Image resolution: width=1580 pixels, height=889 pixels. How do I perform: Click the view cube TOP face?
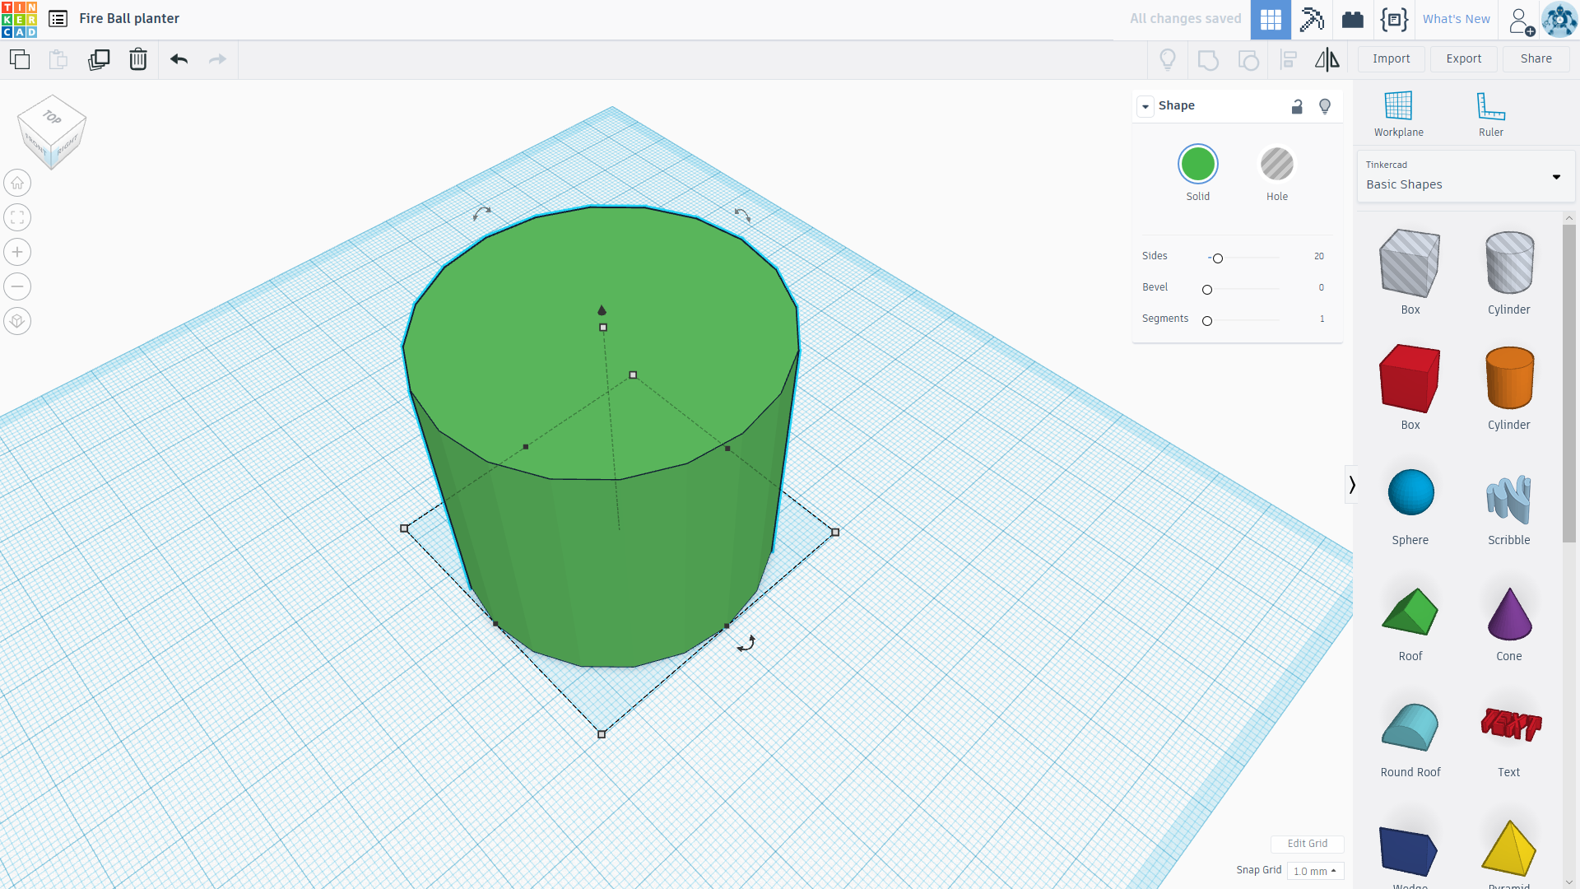coord(53,117)
